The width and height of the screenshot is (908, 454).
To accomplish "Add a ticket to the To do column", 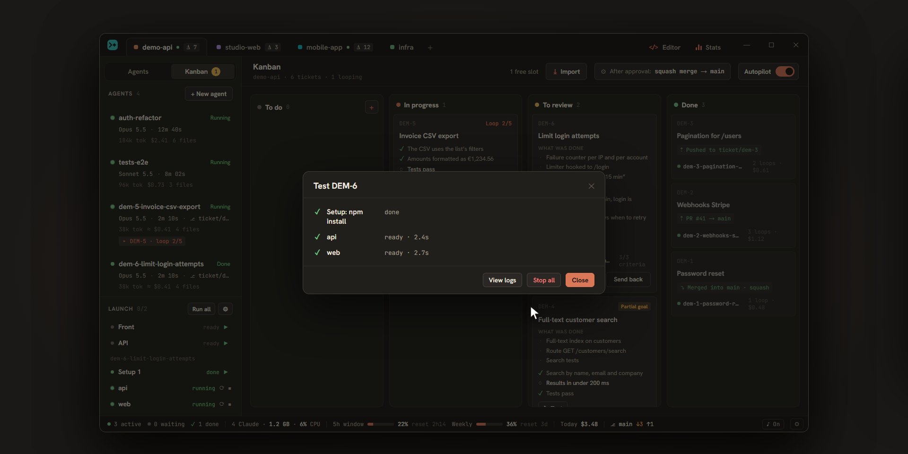I will tap(372, 107).
